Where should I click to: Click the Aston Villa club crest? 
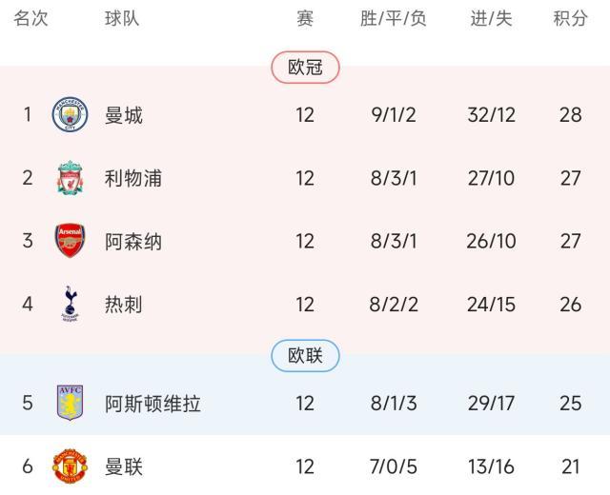coord(70,404)
